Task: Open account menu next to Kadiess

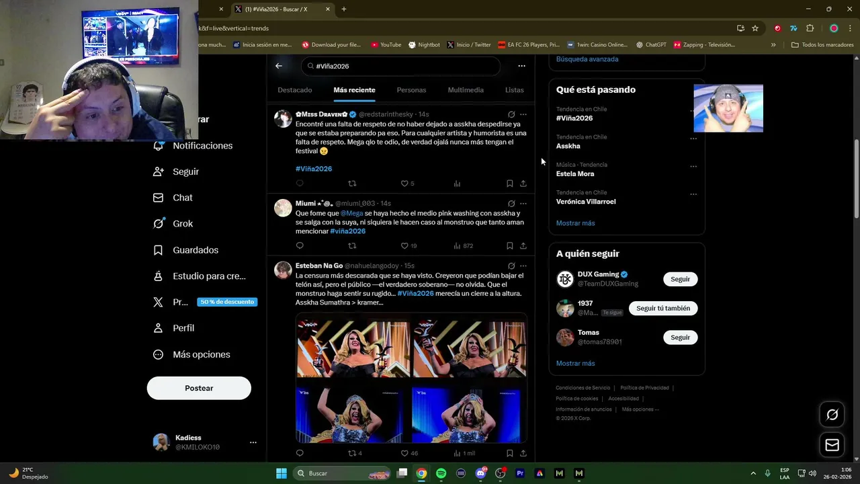Action: click(253, 442)
